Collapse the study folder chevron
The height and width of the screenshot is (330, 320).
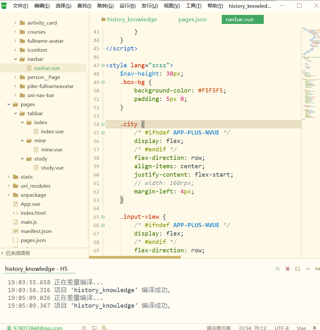click(x=22, y=159)
